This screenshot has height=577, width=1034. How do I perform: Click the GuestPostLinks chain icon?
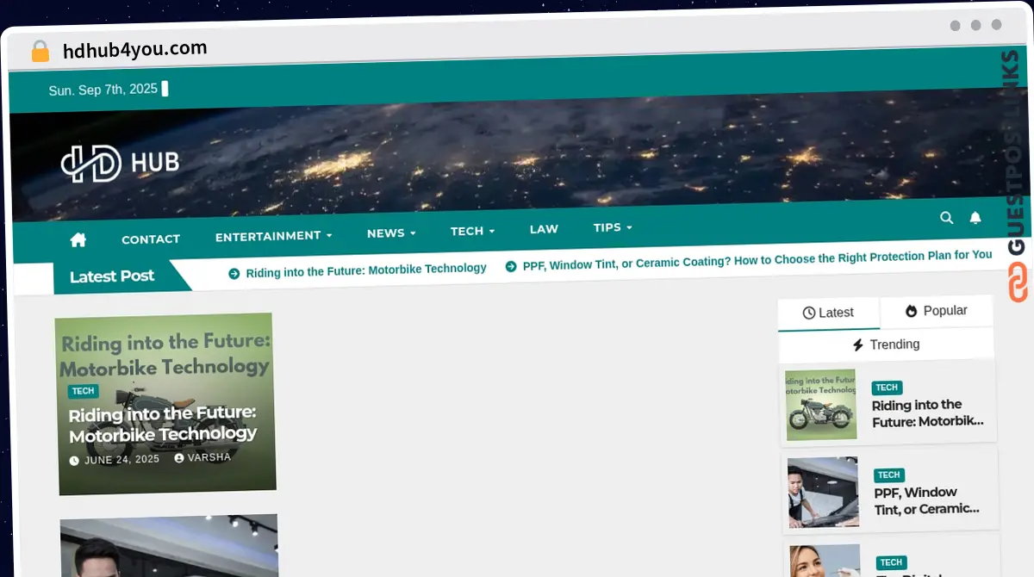1018,282
